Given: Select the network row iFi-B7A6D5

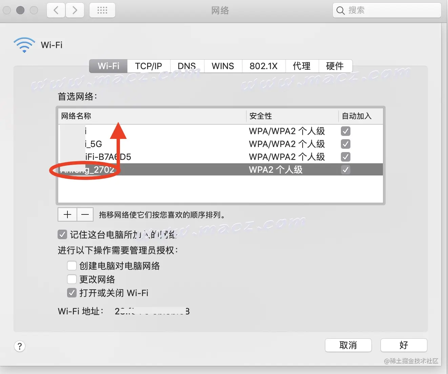Looking at the screenshot, I should pos(221,157).
